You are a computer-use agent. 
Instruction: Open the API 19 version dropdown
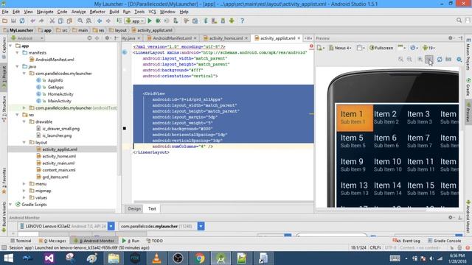(428, 48)
